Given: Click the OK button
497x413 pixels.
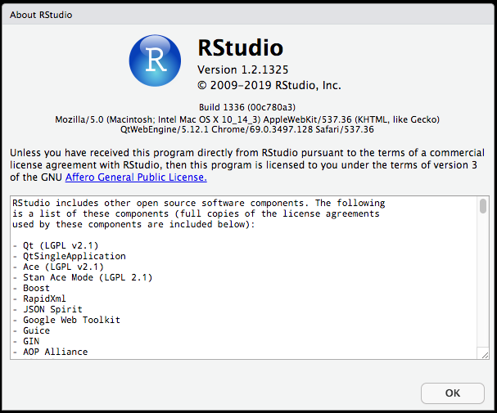Looking at the screenshot, I should [452, 393].
